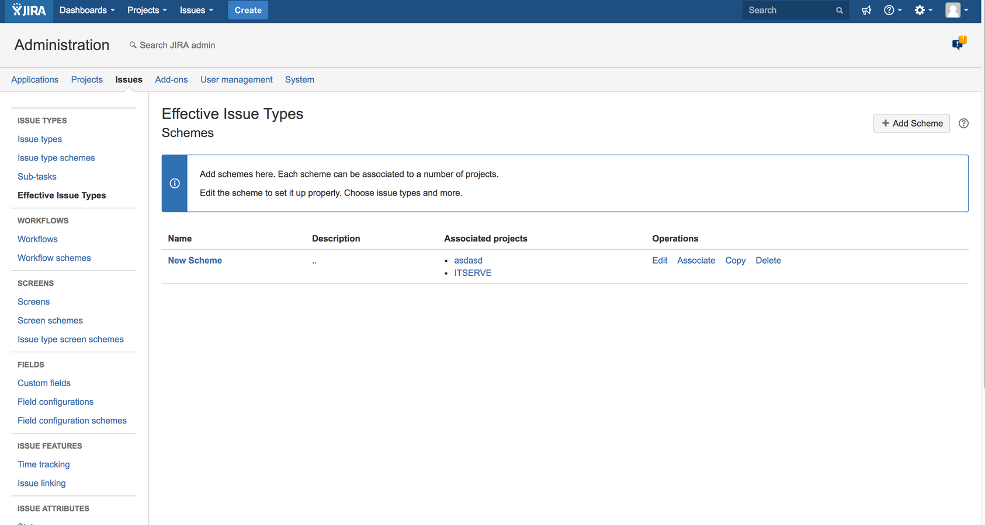Click the Operations column header
Viewport: 985px width, 525px height.
click(x=675, y=239)
